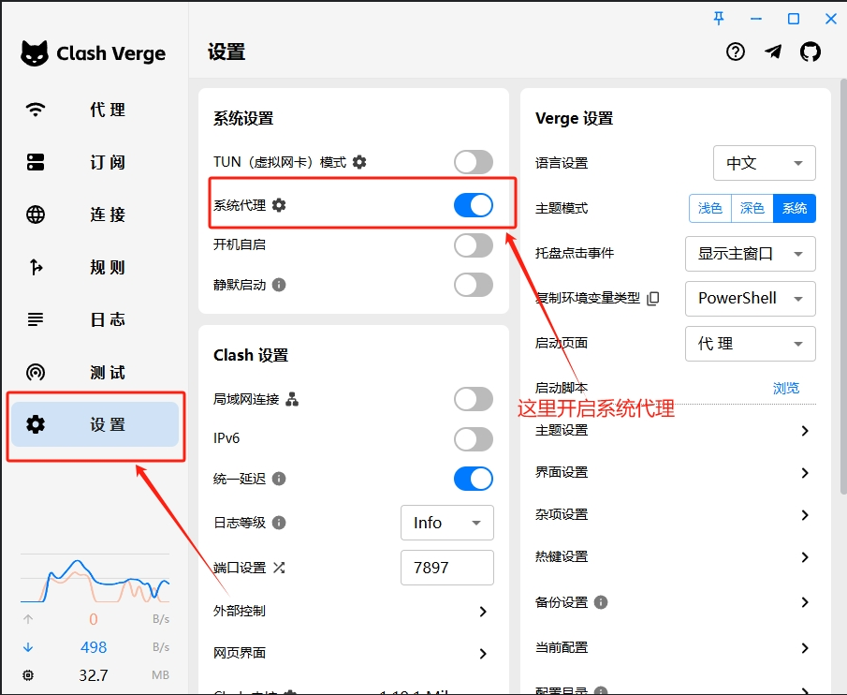This screenshot has width=847, height=695.
Task: Click the memory chip icon in sidebar
Action: 28,675
